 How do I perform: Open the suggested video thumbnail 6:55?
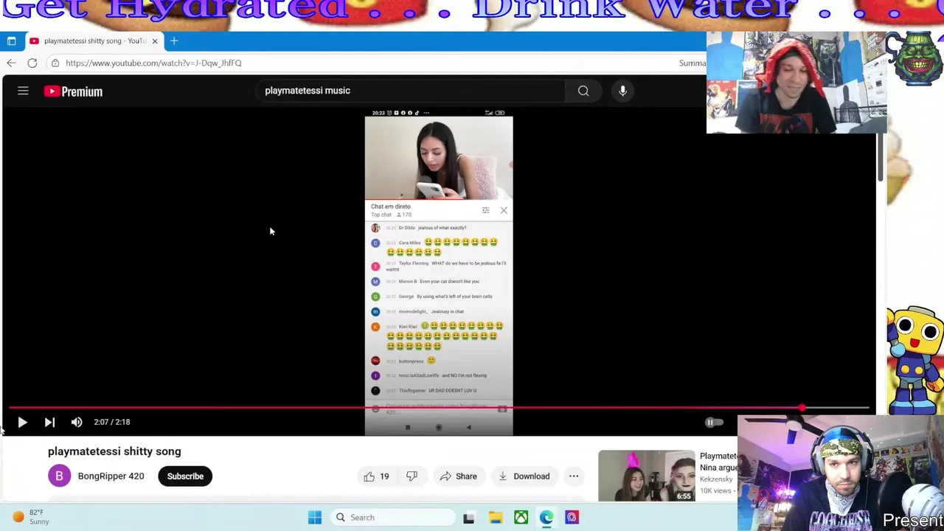click(x=647, y=476)
